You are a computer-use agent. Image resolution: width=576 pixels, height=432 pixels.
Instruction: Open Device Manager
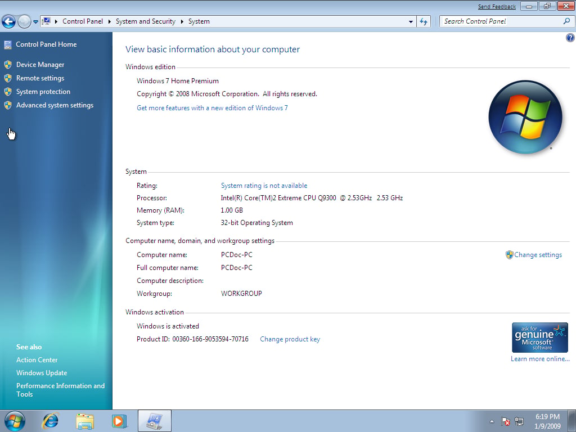click(40, 65)
